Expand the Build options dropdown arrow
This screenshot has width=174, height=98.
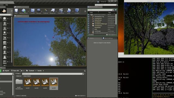73,11
